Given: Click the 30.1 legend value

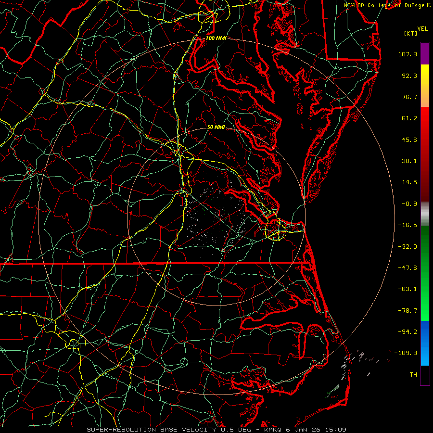Looking at the screenshot, I should [x=409, y=161].
